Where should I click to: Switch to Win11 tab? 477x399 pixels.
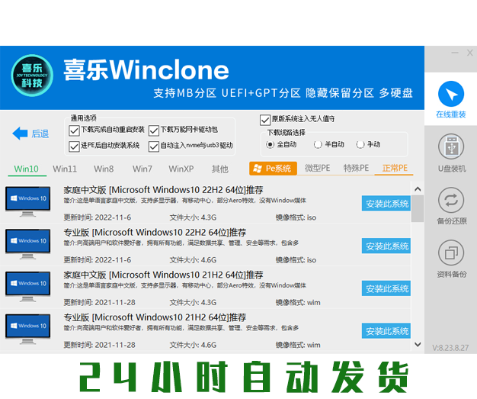click(65, 169)
